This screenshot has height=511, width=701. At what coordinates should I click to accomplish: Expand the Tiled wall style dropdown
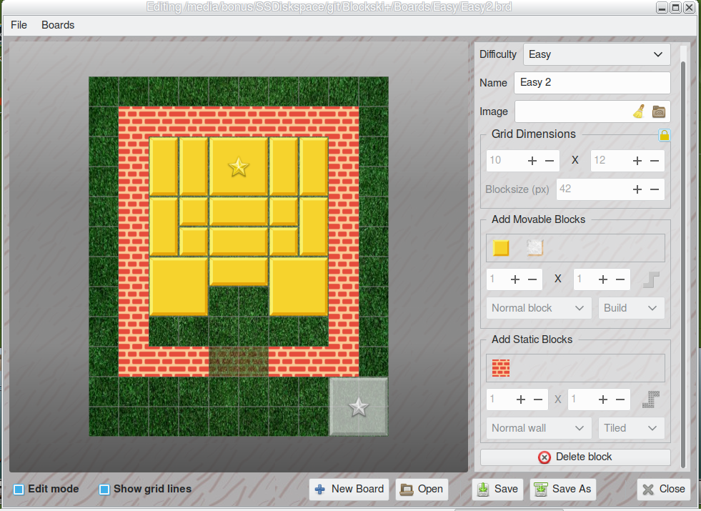(631, 428)
